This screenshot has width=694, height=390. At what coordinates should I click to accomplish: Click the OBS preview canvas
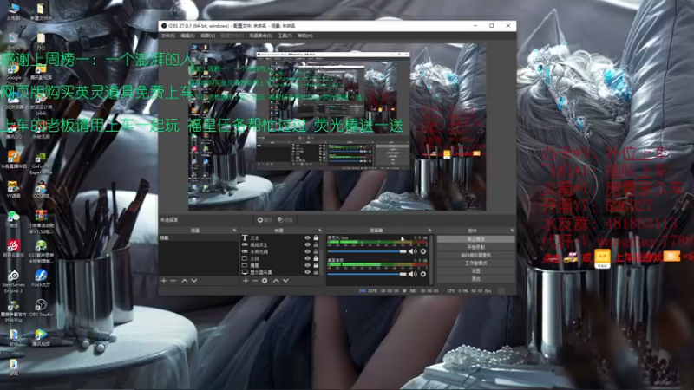pyautogui.click(x=337, y=127)
